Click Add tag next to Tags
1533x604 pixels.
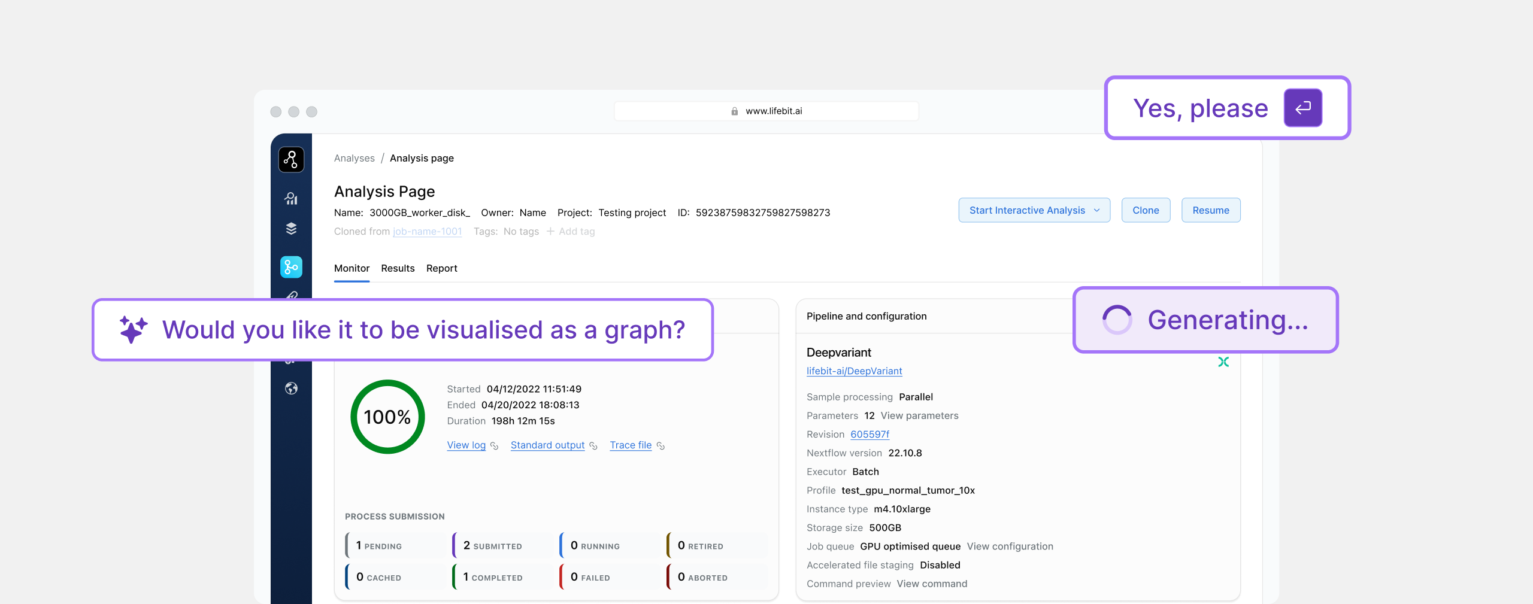pos(571,232)
